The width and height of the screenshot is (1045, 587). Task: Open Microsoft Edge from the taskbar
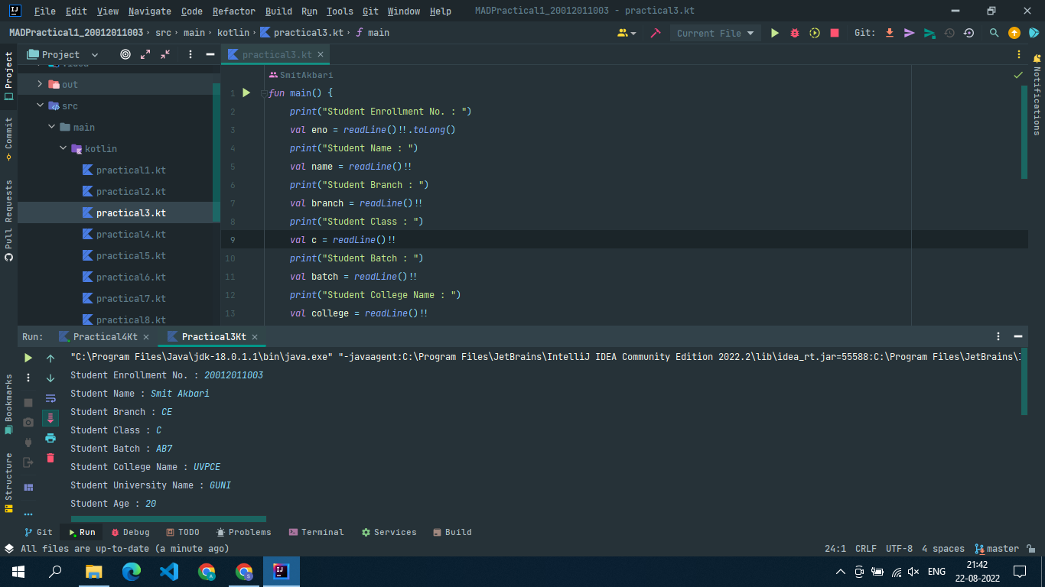point(132,571)
